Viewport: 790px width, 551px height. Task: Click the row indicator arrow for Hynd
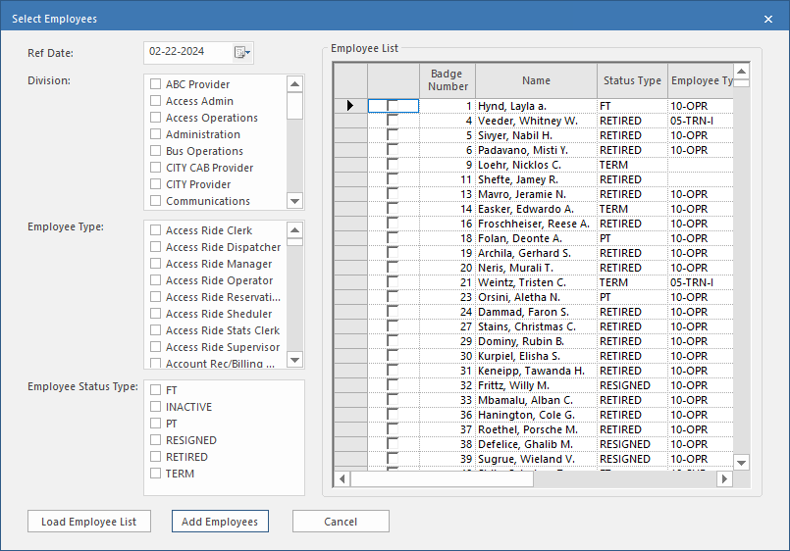(x=350, y=106)
